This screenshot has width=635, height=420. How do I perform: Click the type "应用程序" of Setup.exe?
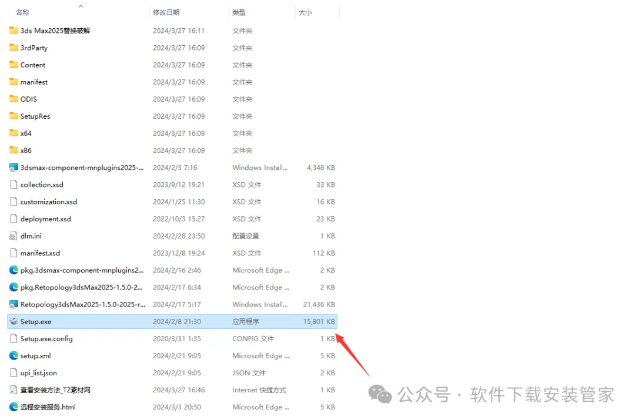[x=245, y=322]
